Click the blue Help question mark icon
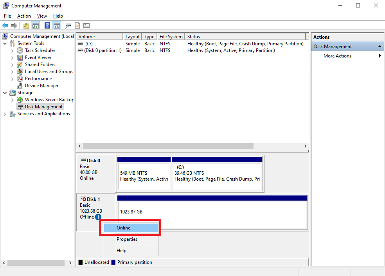 coord(47,26)
